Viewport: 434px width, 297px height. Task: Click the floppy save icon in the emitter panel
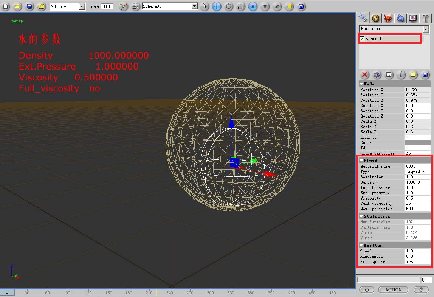coord(425,75)
